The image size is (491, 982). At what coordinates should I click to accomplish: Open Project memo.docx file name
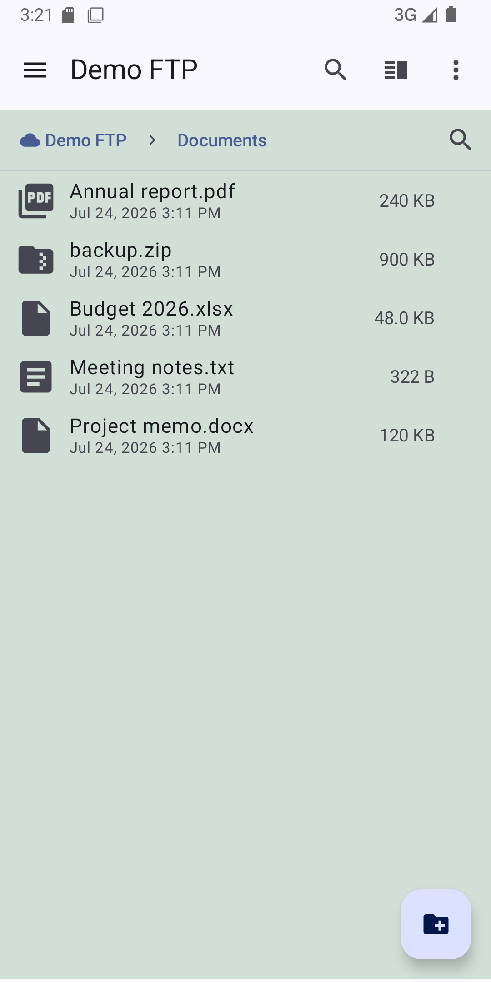click(162, 426)
